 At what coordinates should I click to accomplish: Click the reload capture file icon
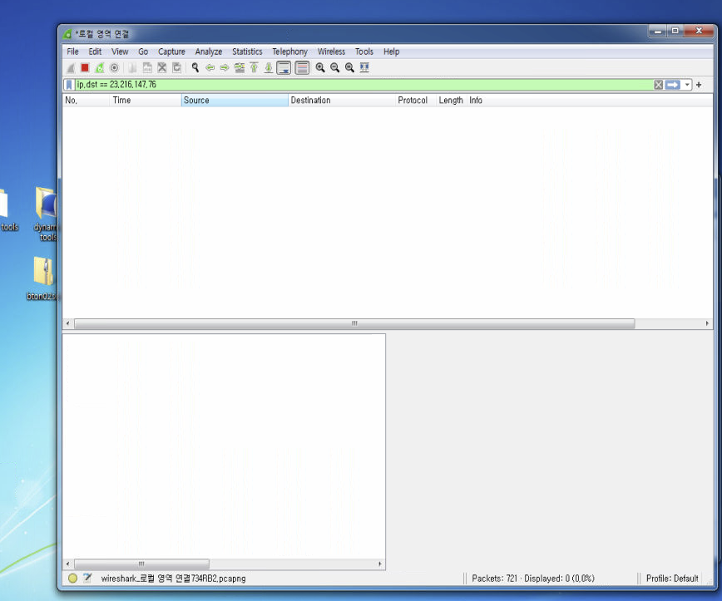[x=177, y=68]
